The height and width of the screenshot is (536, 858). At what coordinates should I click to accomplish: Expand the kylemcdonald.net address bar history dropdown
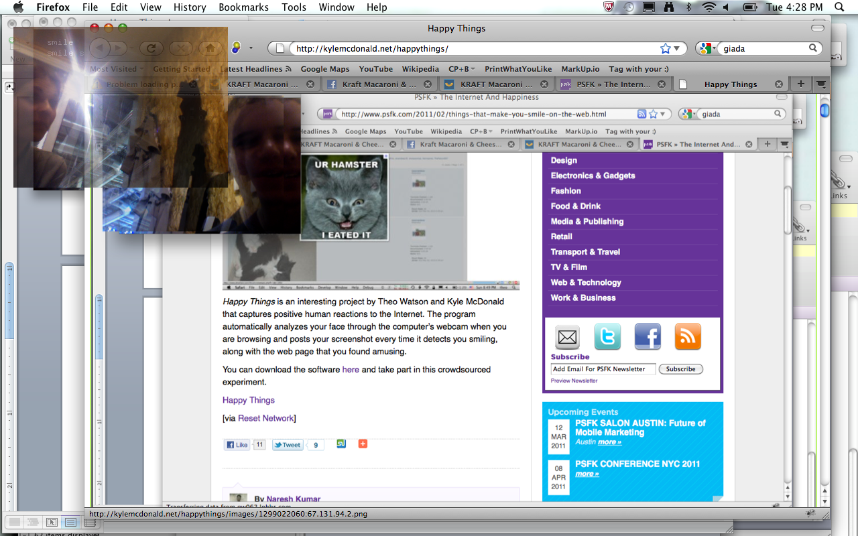(677, 48)
